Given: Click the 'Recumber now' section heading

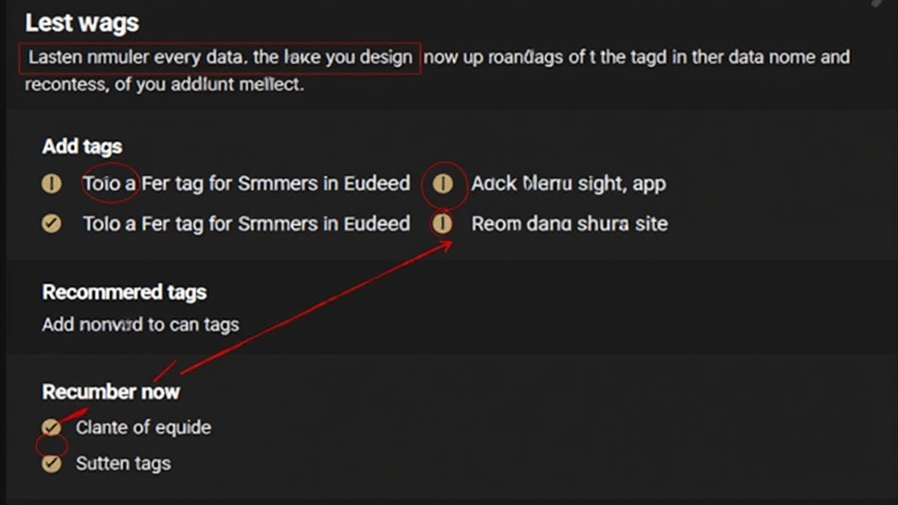Looking at the screenshot, I should pos(110,391).
